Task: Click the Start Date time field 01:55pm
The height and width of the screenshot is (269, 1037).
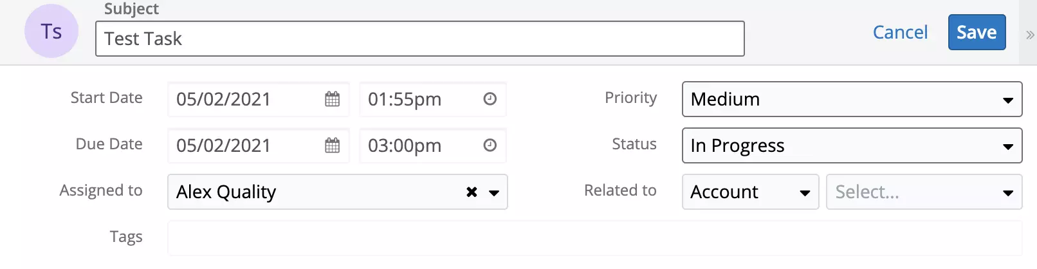Action: (x=418, y=99)
